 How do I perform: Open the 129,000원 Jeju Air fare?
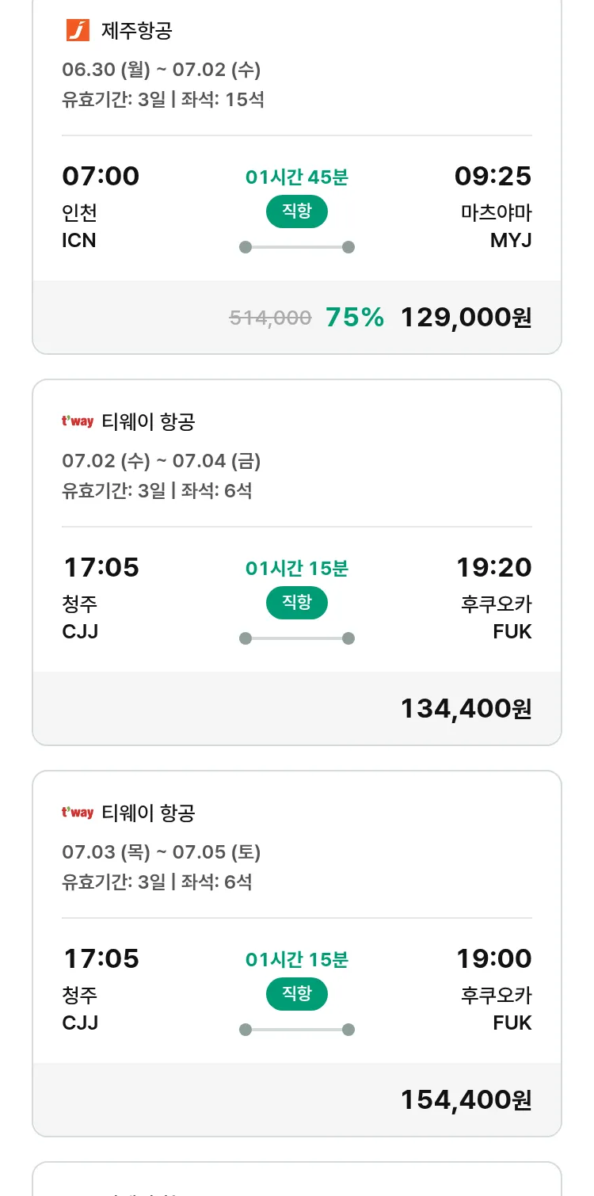click(x=466, y=318)
